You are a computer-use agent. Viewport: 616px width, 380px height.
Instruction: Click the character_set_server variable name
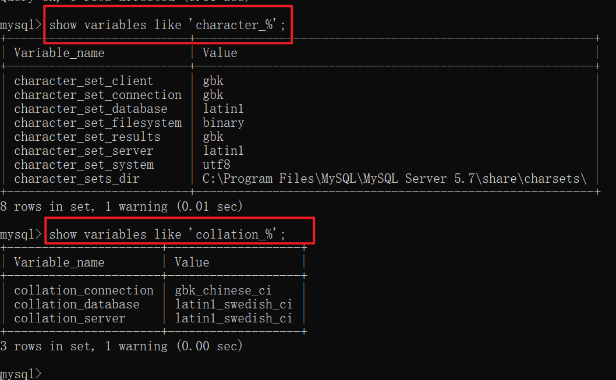click(83, 151)
